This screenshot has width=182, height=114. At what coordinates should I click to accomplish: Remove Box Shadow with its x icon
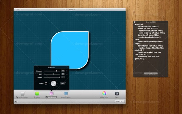point(47,97)
